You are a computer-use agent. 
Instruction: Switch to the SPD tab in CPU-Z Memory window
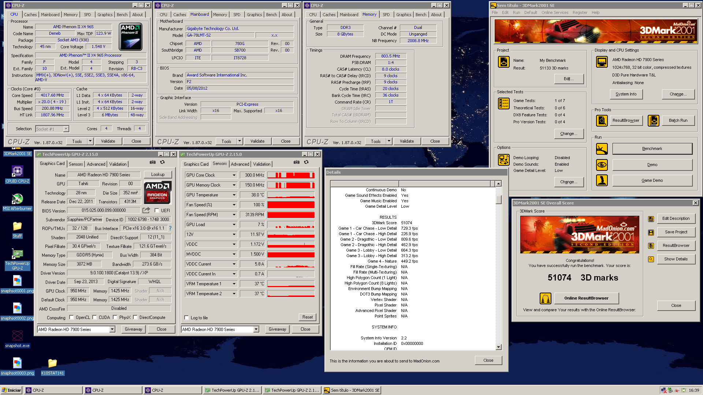[x=386, y=15]
